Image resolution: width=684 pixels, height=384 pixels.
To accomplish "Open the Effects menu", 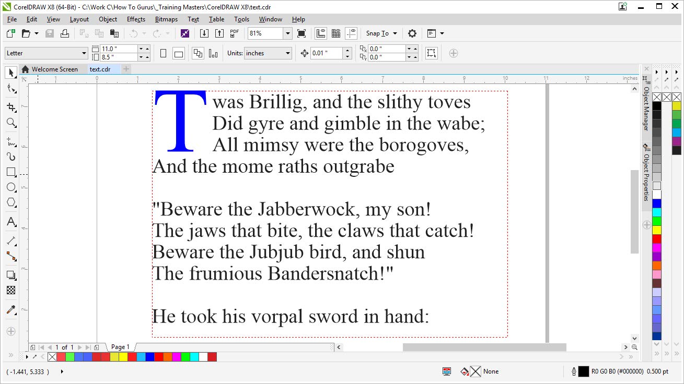I will click(136, 19).
